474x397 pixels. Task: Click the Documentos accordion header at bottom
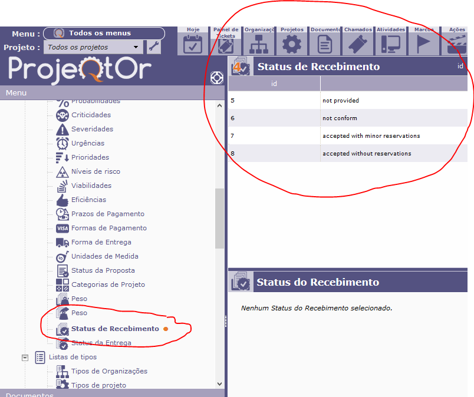tap(112, 393)
